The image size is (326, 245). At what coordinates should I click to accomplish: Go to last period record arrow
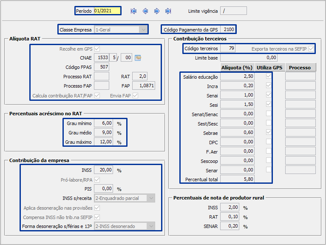[168, 11]
